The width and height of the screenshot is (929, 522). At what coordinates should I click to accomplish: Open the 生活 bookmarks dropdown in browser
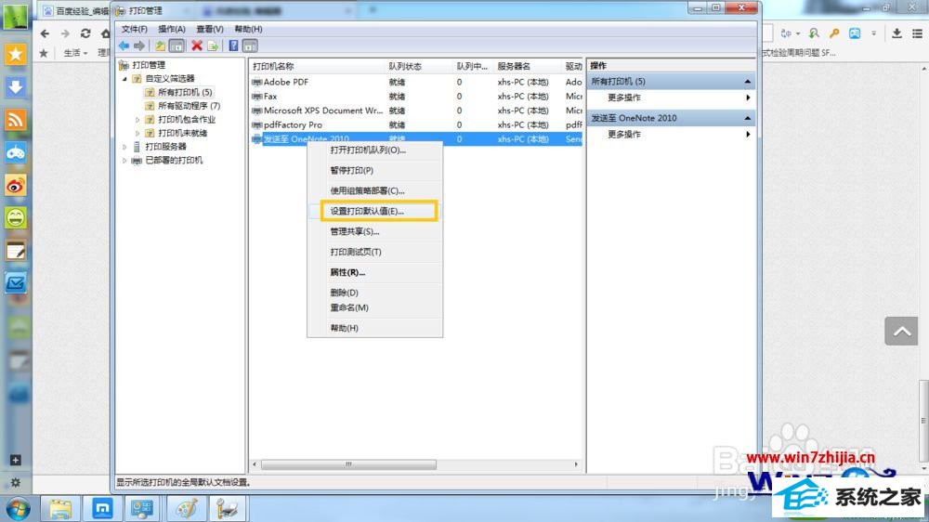[x=75, y=53]
